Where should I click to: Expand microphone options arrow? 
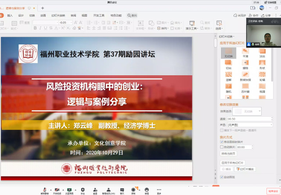pos(50,189)
